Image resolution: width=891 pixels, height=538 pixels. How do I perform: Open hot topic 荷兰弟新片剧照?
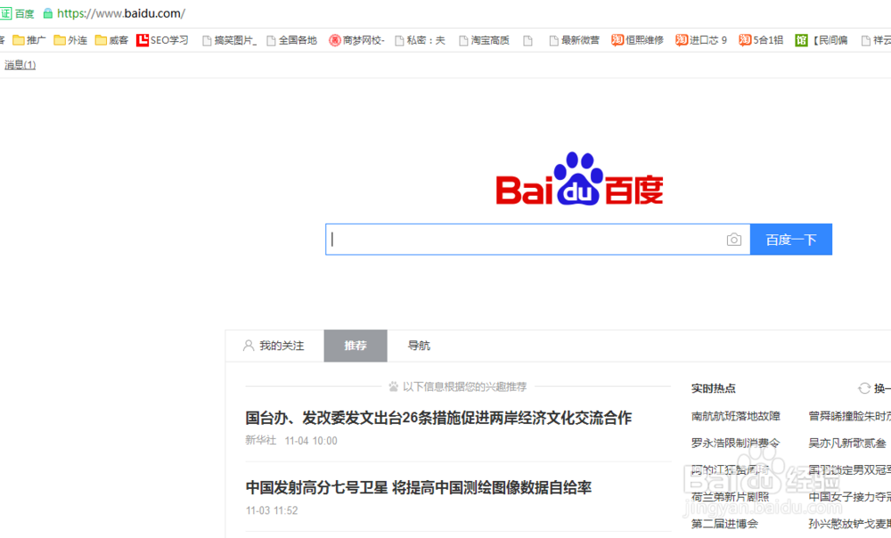[731, 496]
